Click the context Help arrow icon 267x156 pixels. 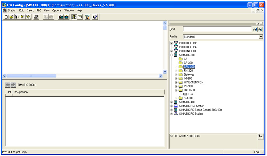[95, 17]
